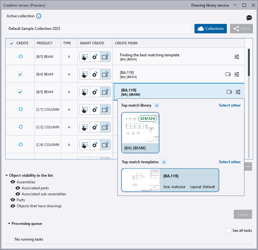
Task: Sort by the PRODUCT column header
Action: (44, 43)
